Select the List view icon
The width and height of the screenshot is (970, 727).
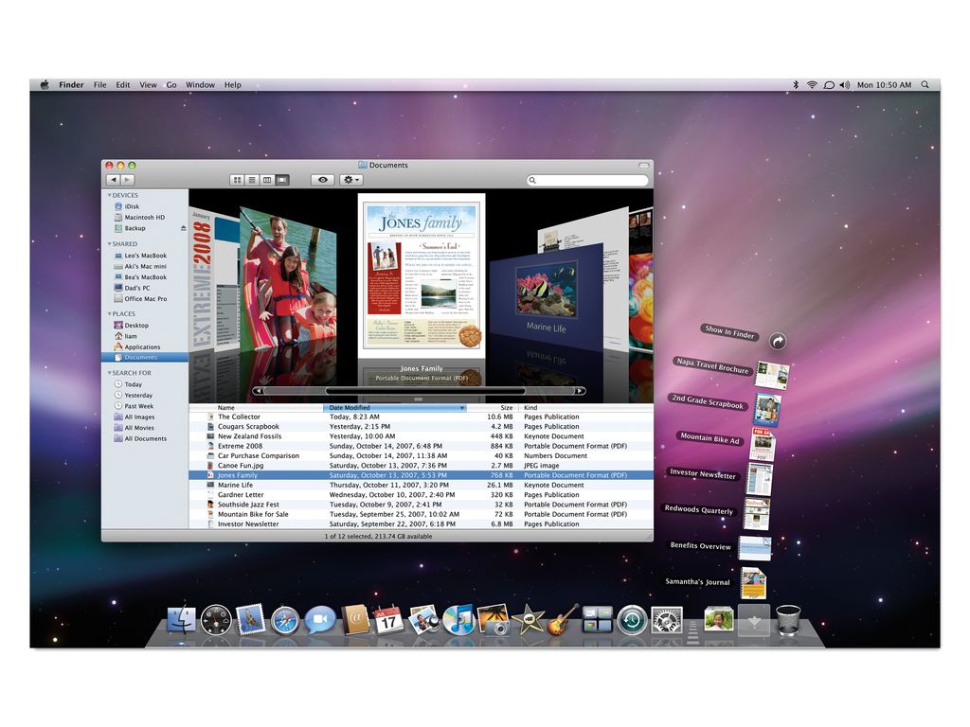pyautogui.click(x=250, y=180)
